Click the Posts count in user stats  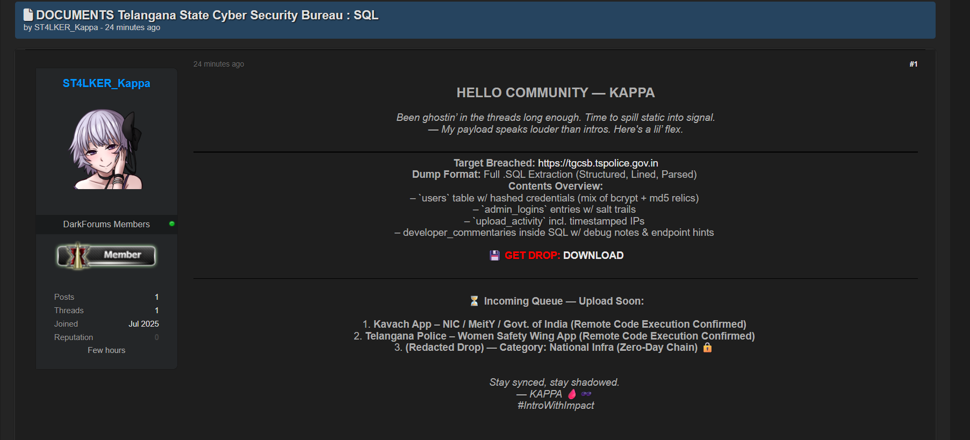(x=156, y=297)
